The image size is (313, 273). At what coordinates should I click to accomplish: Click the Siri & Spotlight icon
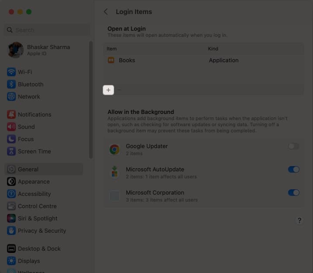[x=11, y=218]
